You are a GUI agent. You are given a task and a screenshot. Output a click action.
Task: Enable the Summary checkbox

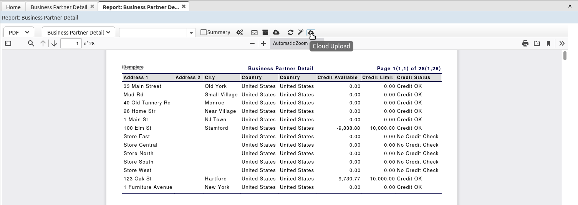pos(204,32)
